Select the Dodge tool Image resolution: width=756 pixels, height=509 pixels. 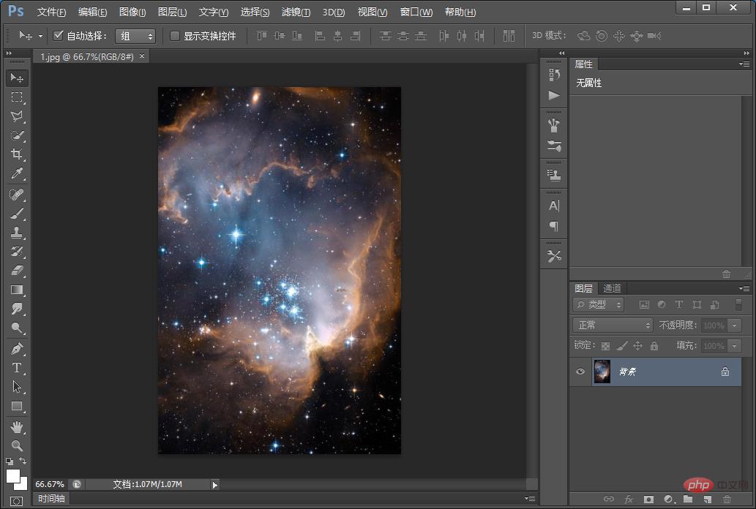coord(17,328)
